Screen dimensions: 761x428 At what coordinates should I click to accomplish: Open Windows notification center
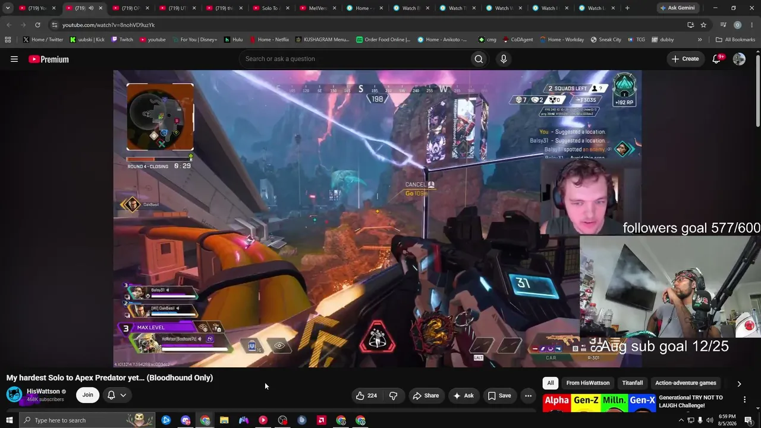749,420
